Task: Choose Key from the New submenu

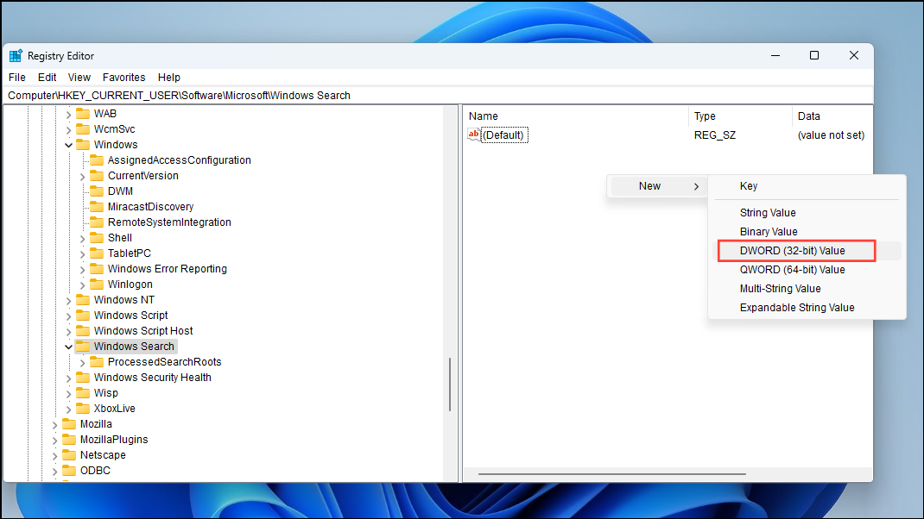Action: [x=807, y=186]
